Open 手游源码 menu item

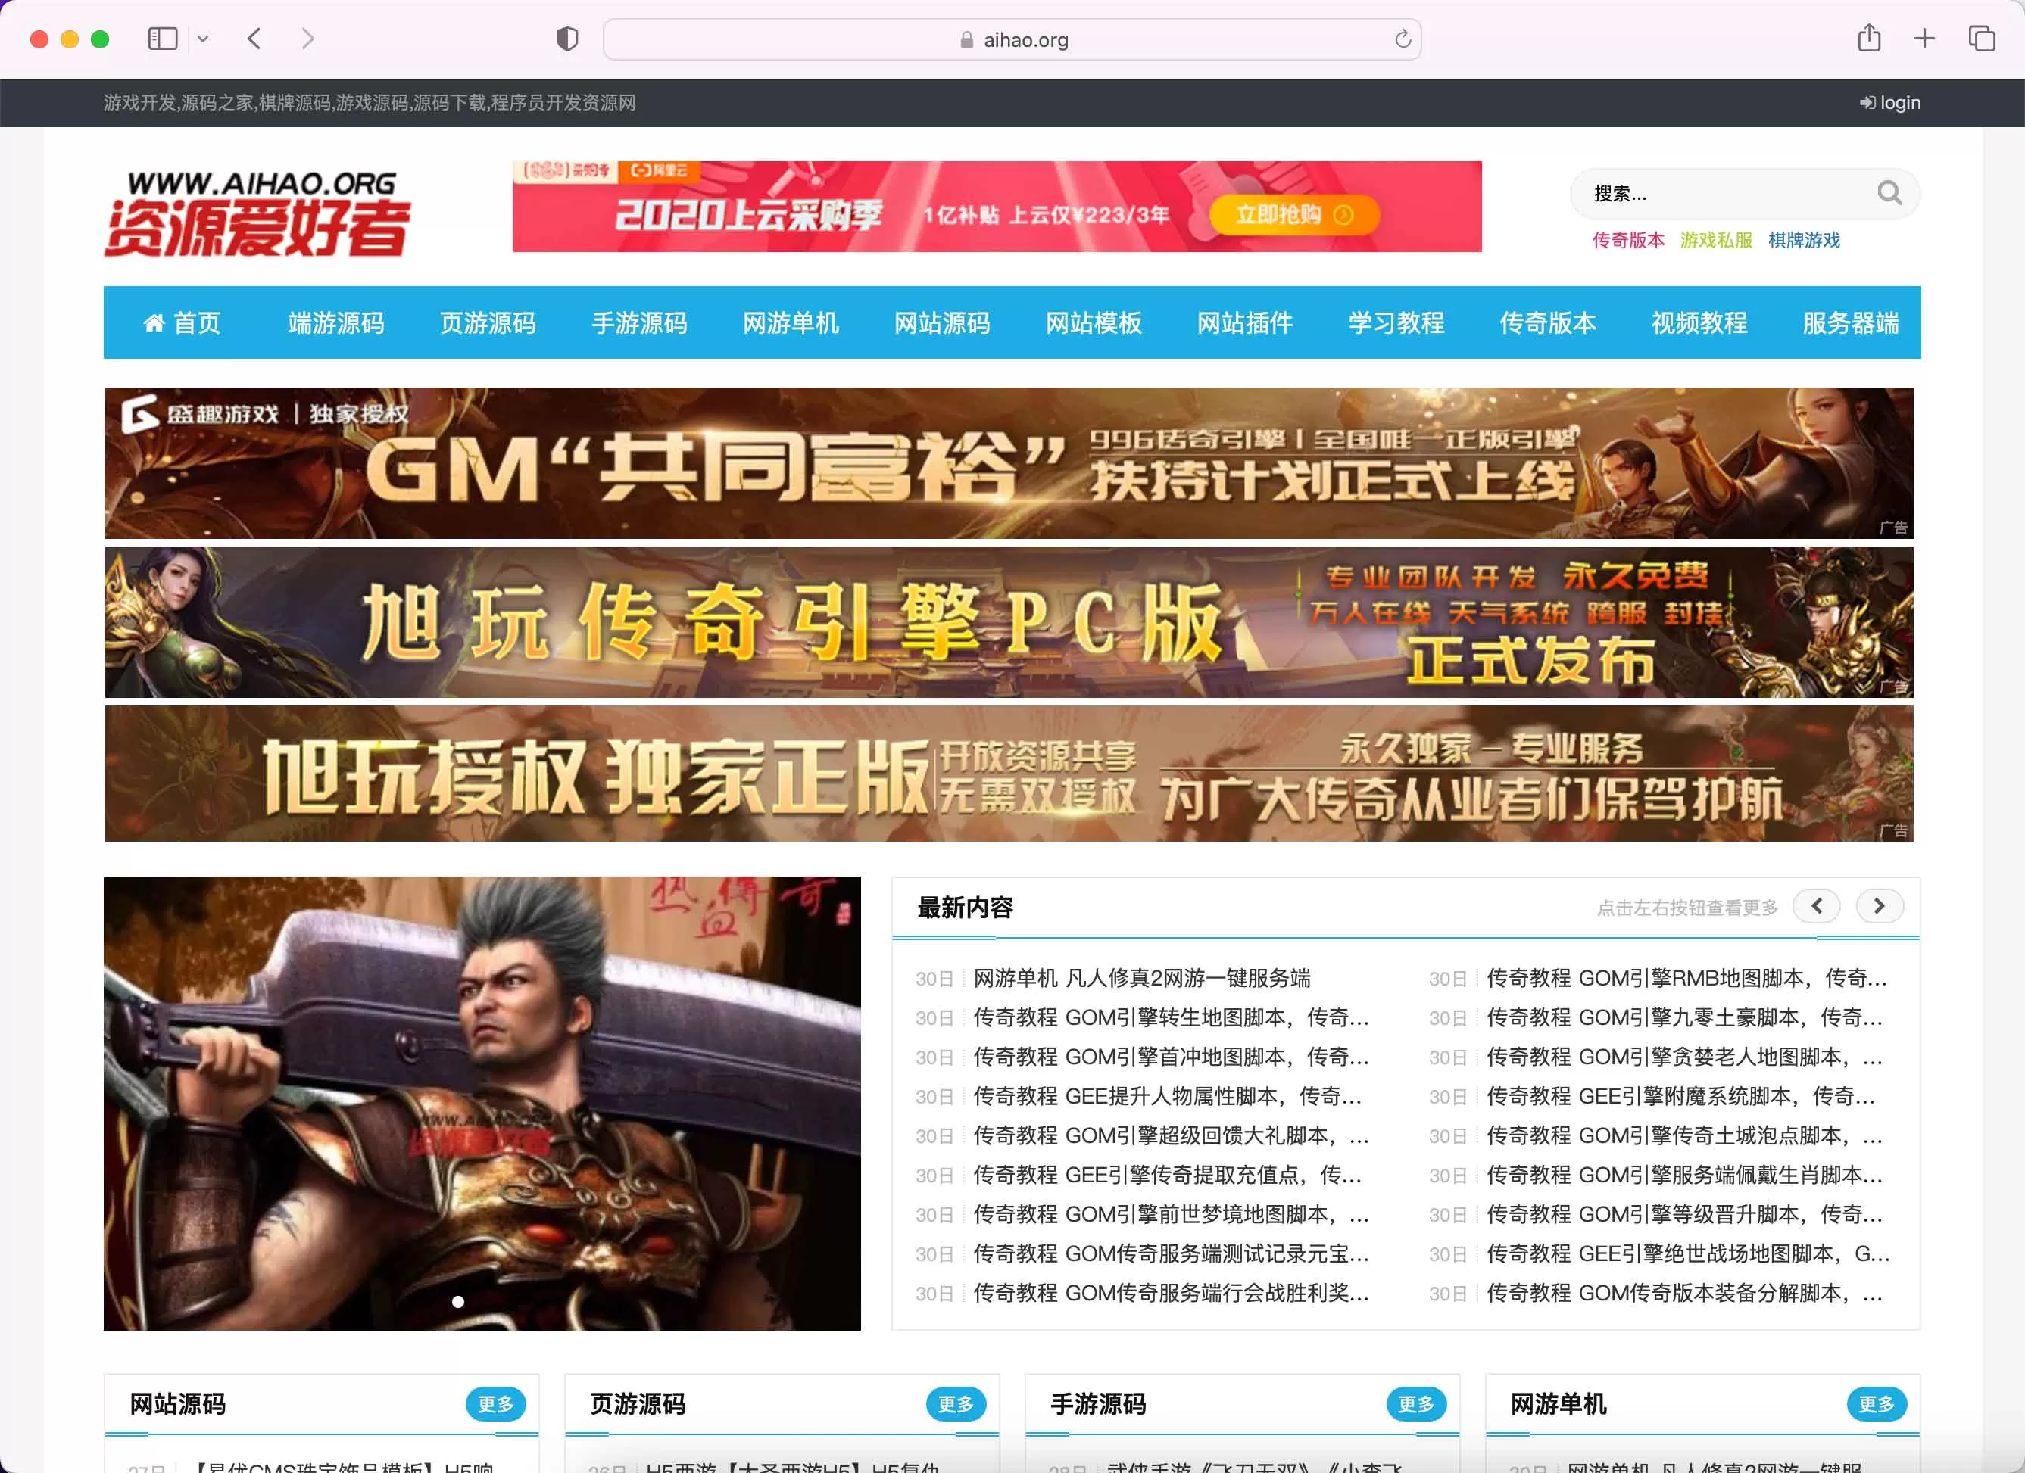[x=639, y=322]
